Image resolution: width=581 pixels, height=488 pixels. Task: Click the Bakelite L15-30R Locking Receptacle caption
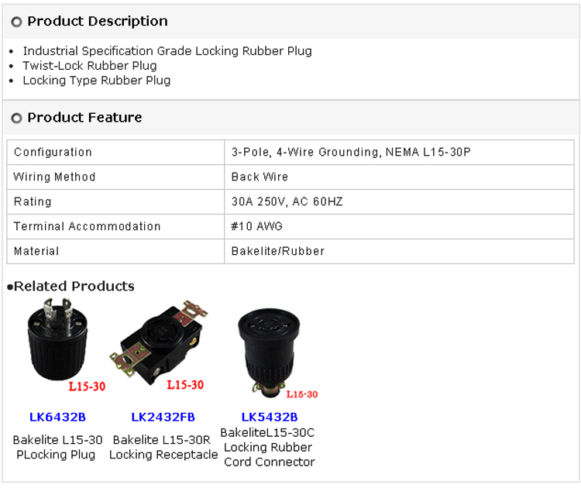click(163, 447)
